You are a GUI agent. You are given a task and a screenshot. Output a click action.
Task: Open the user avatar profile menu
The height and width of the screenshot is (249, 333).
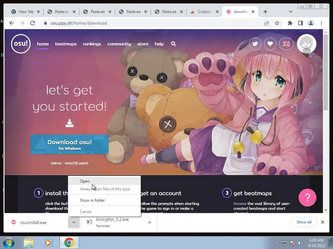coord(306,44)
